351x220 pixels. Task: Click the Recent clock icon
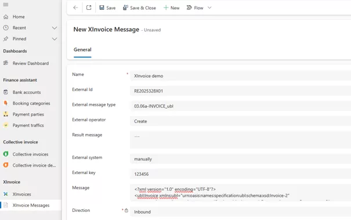coord(6,28)
